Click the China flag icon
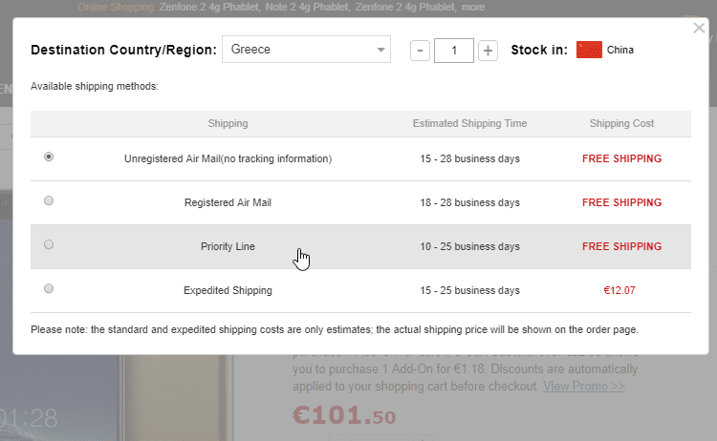Screen dimensions: 717x441 589,50
